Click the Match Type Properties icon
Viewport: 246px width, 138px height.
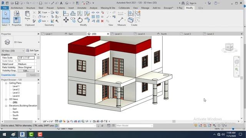(34, 21)
